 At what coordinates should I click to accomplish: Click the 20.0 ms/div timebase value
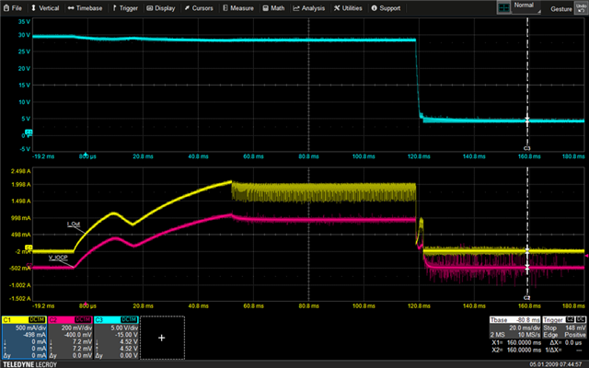point(525,328)
